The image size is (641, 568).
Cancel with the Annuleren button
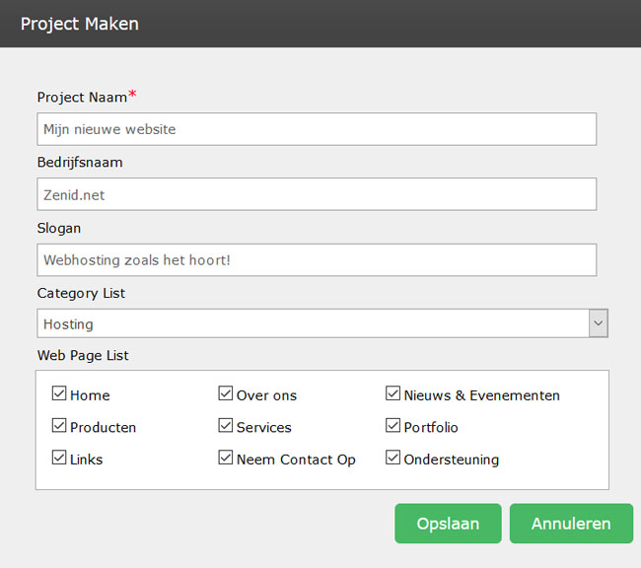coord(571,524)
